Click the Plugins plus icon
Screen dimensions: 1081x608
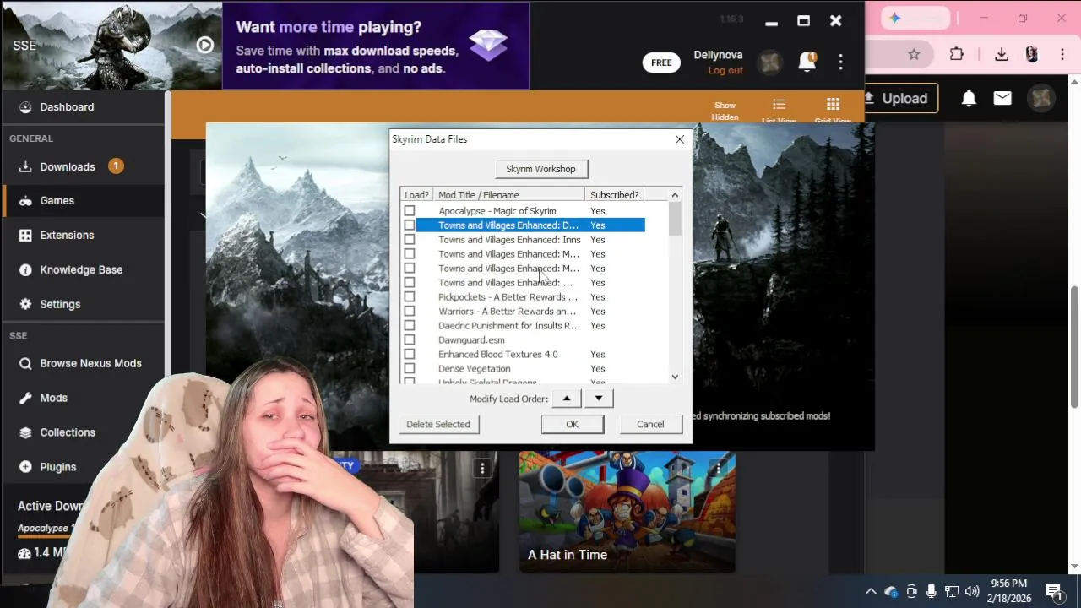click(x=25, y=467)
